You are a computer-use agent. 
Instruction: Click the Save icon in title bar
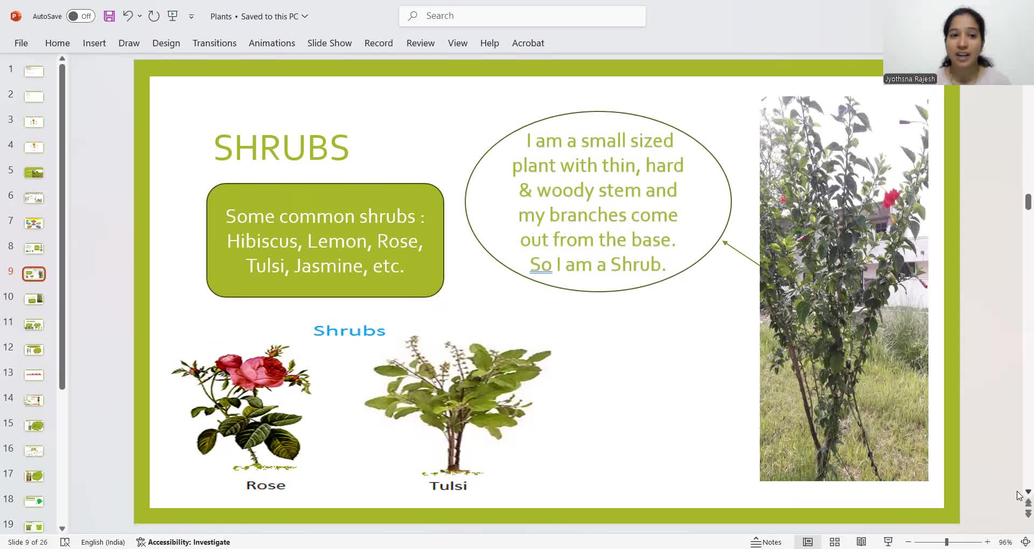[x=109, y=16]
